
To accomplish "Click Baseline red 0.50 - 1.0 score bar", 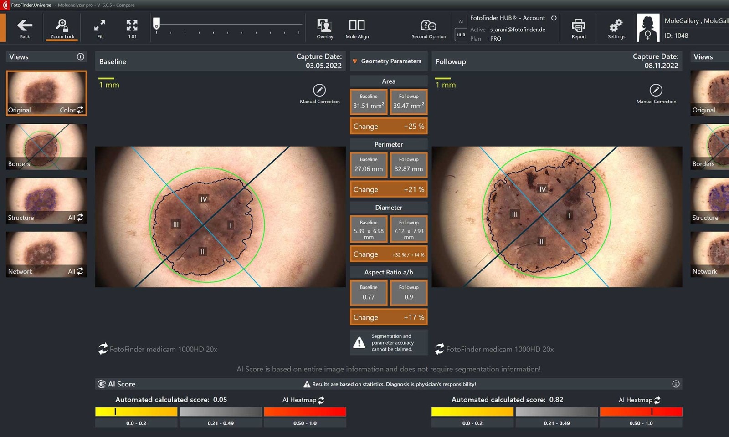I will pyautogui.click(x=305, y=412).
